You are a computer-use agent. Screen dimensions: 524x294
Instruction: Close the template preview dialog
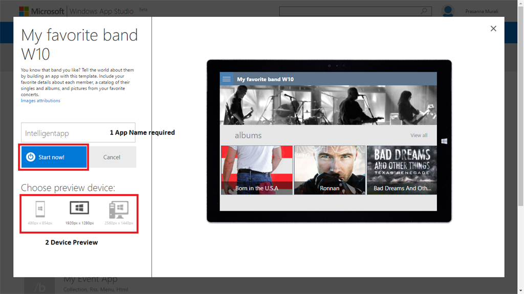493,29
